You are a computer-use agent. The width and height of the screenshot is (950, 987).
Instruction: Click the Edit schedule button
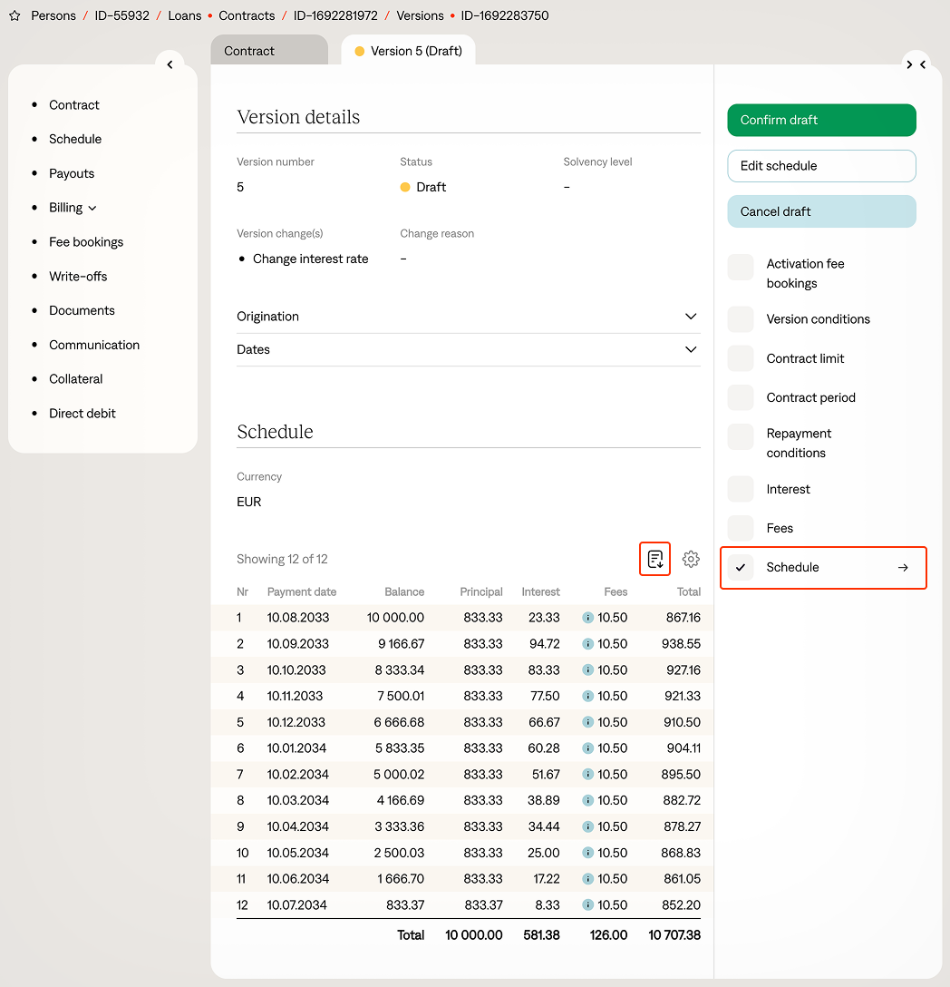click(x=821, y=166)
